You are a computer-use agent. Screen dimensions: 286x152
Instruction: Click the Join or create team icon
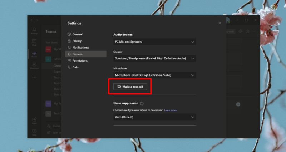coord(49,132)
